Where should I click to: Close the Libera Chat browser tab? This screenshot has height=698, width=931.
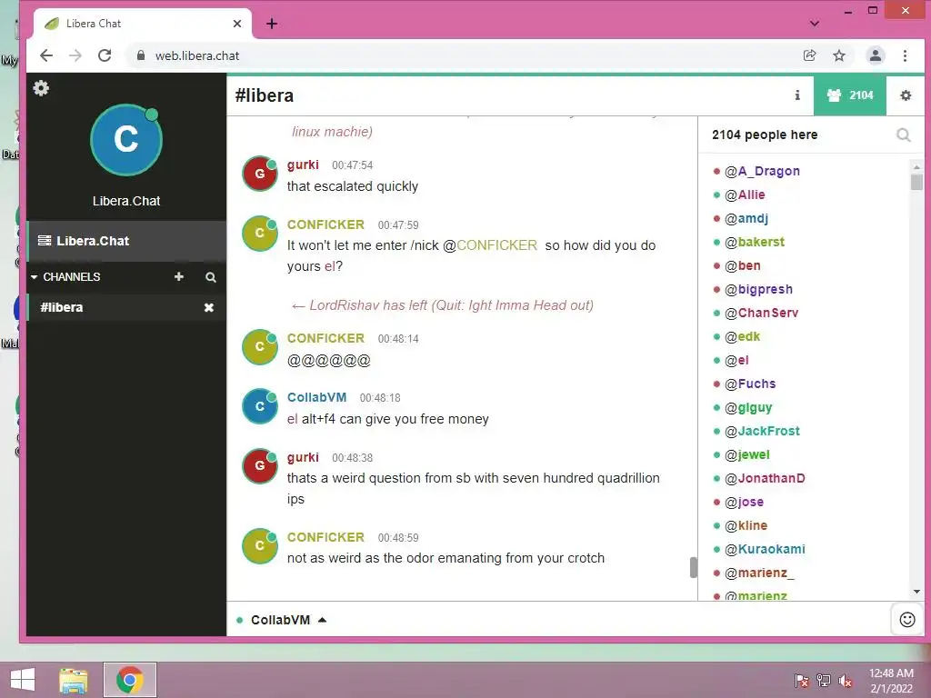tap(237, 24)
